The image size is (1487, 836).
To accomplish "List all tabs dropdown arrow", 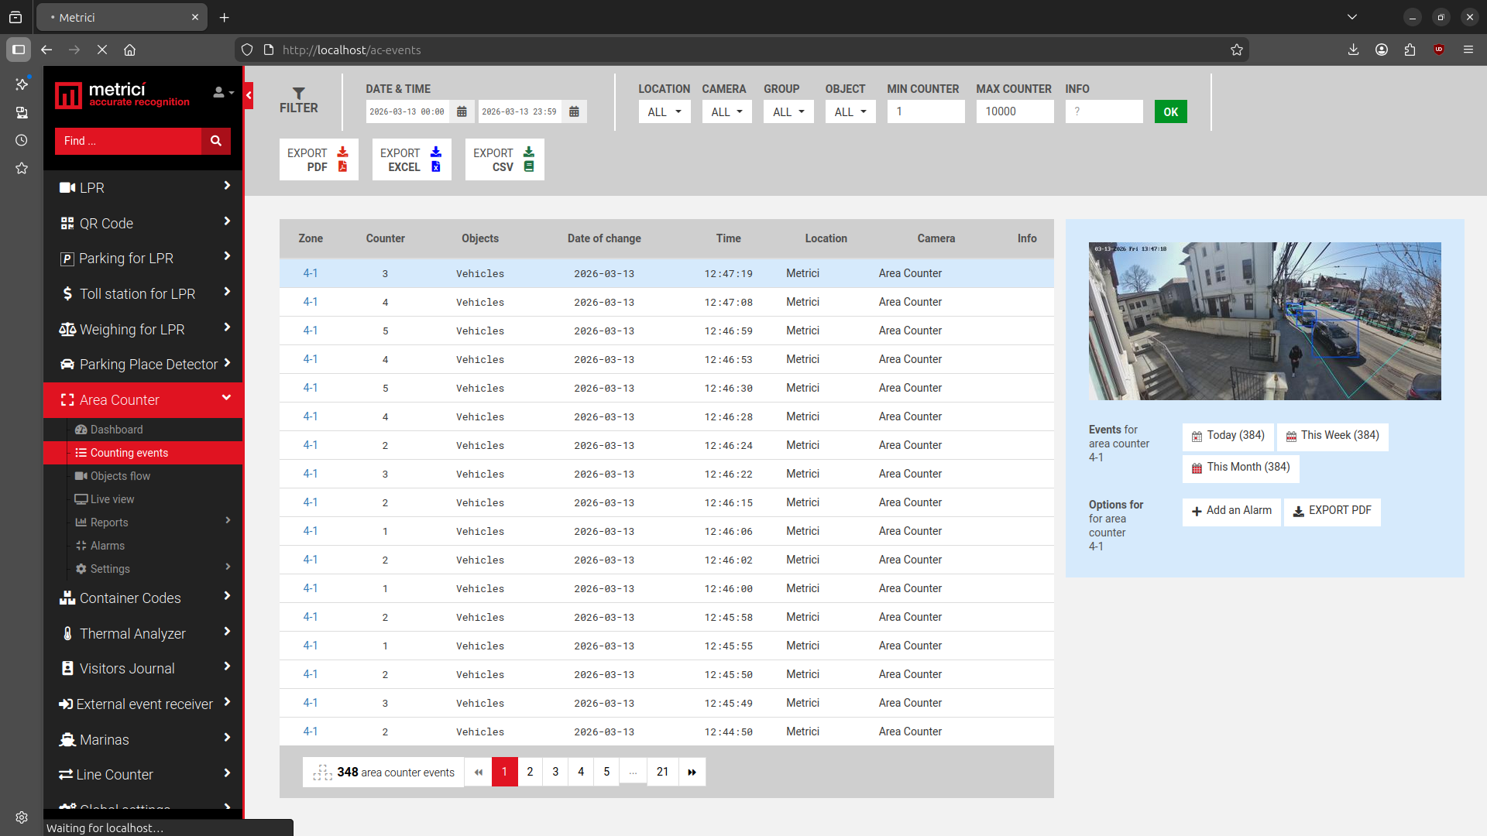I will pos(1351,17).
